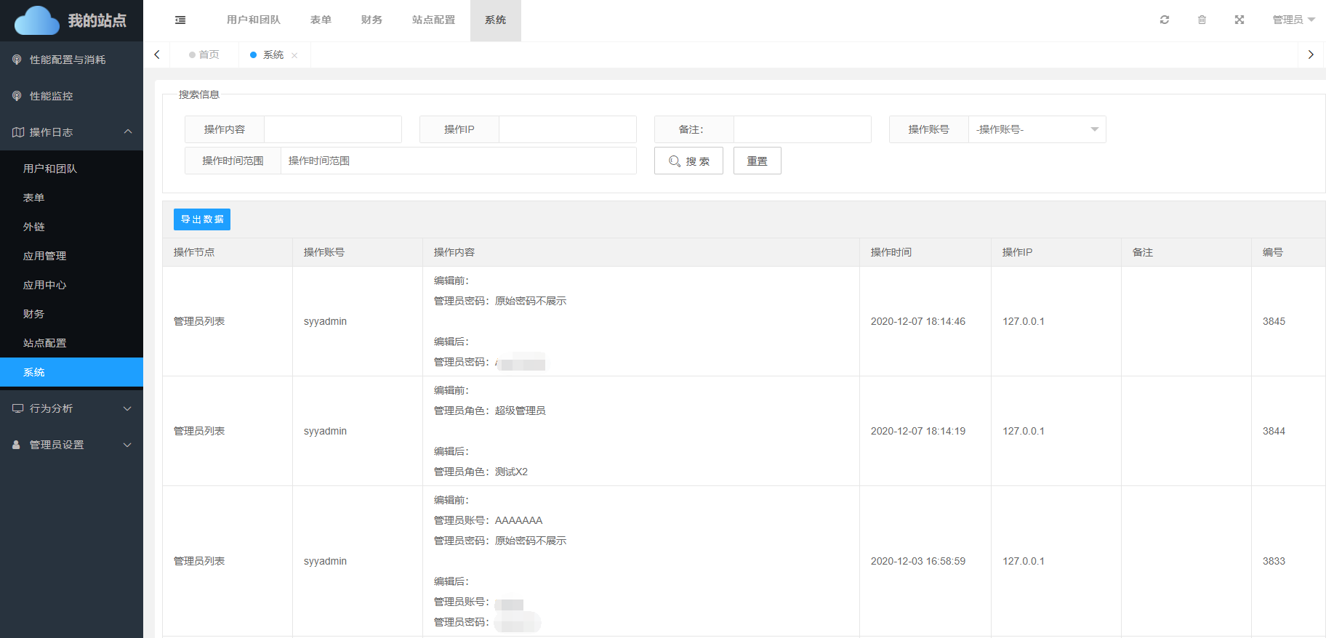
Task: Switch to the 财务 top menu
Action: coord(371,20)
